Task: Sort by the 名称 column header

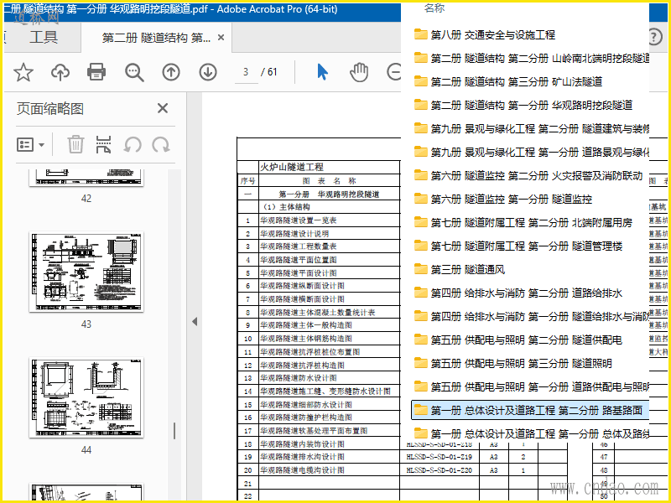Action: tap(434, 8)
